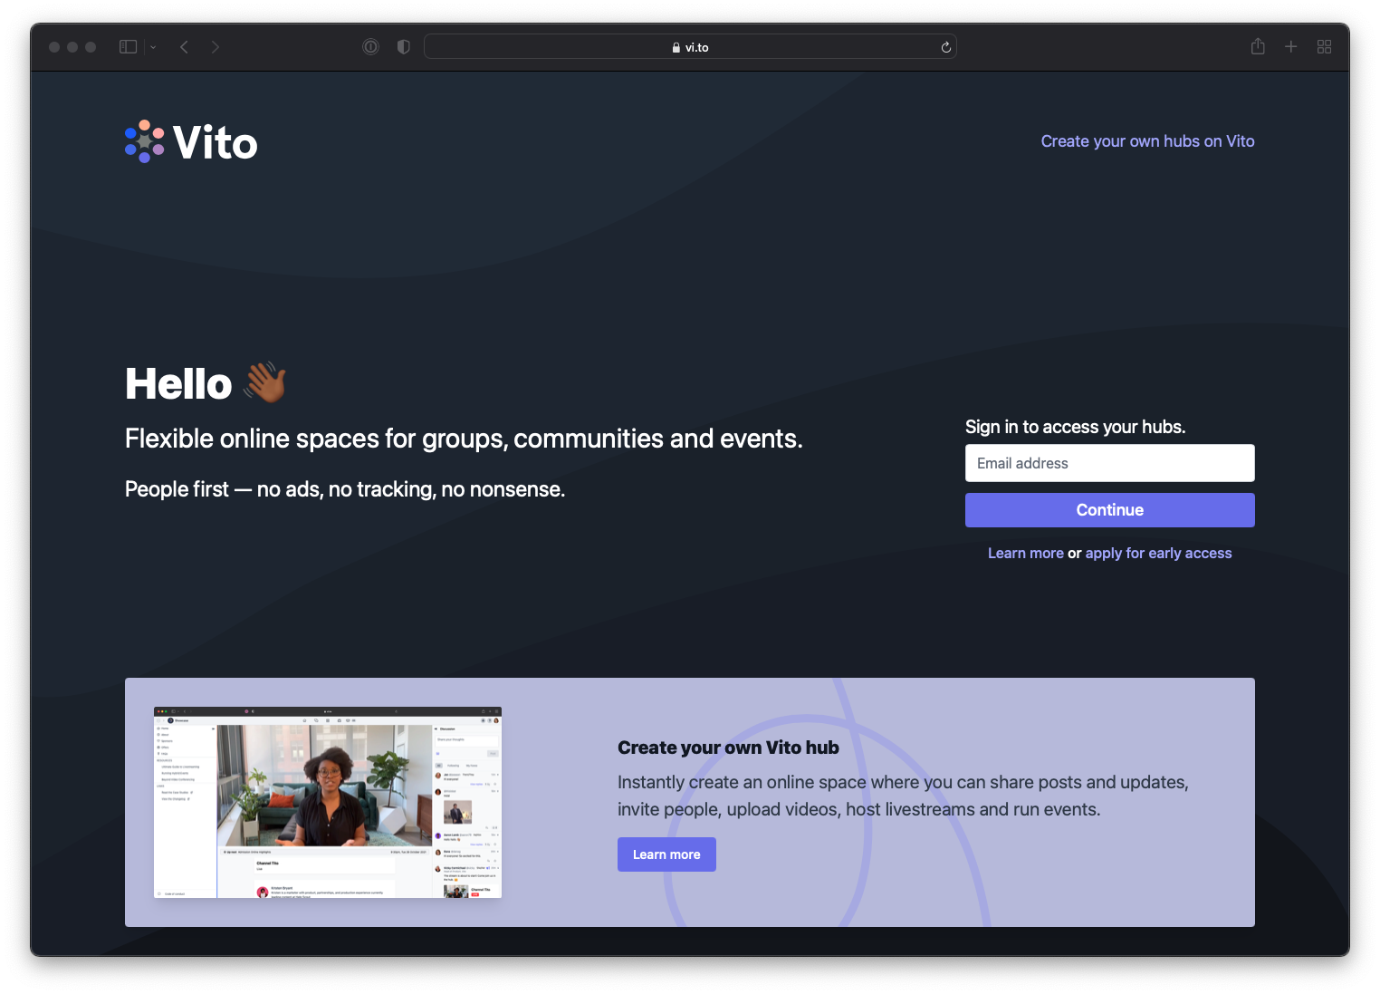Open the 1Password extension icon
This screenshot has width=1380, height=994.
[370, 46]
